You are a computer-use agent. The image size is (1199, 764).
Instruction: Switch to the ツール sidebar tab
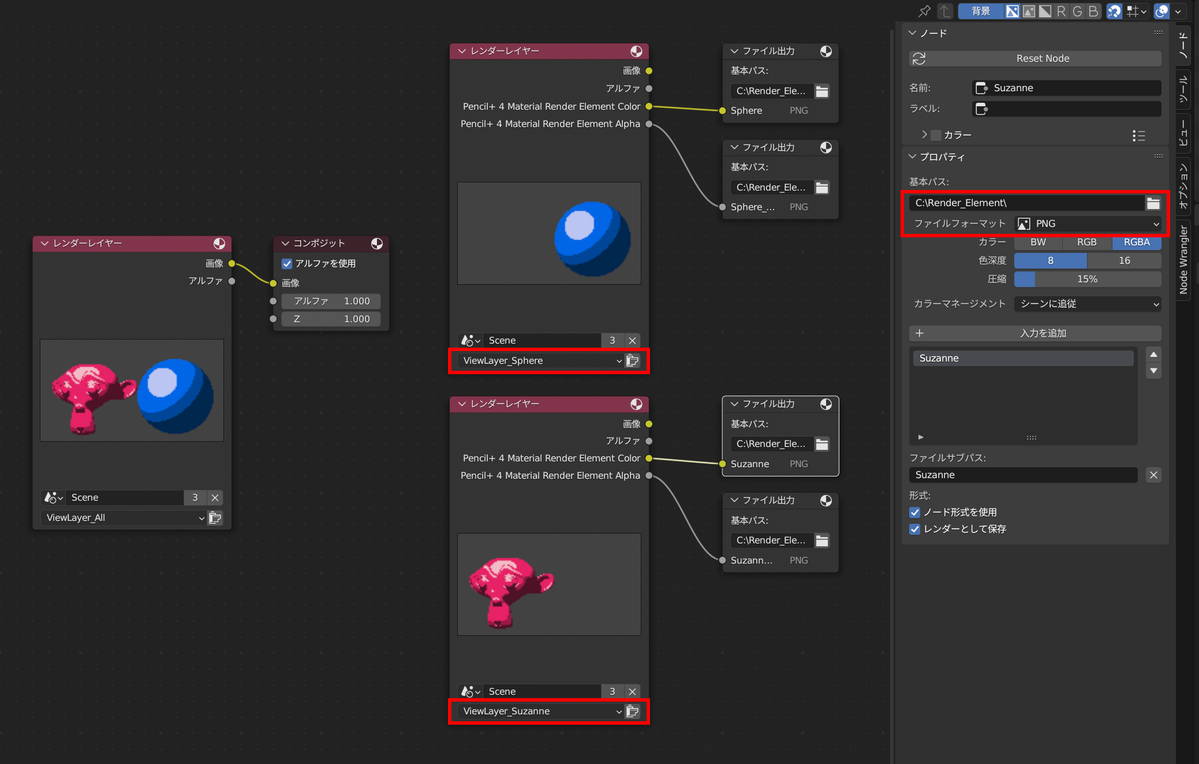[x=1183, y=90]
